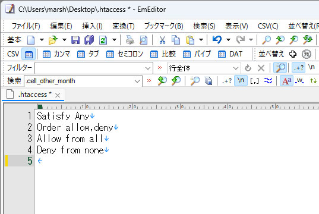Close the .htaccess tab
Screen dimensions: 319x214
(x=58, y=95)
